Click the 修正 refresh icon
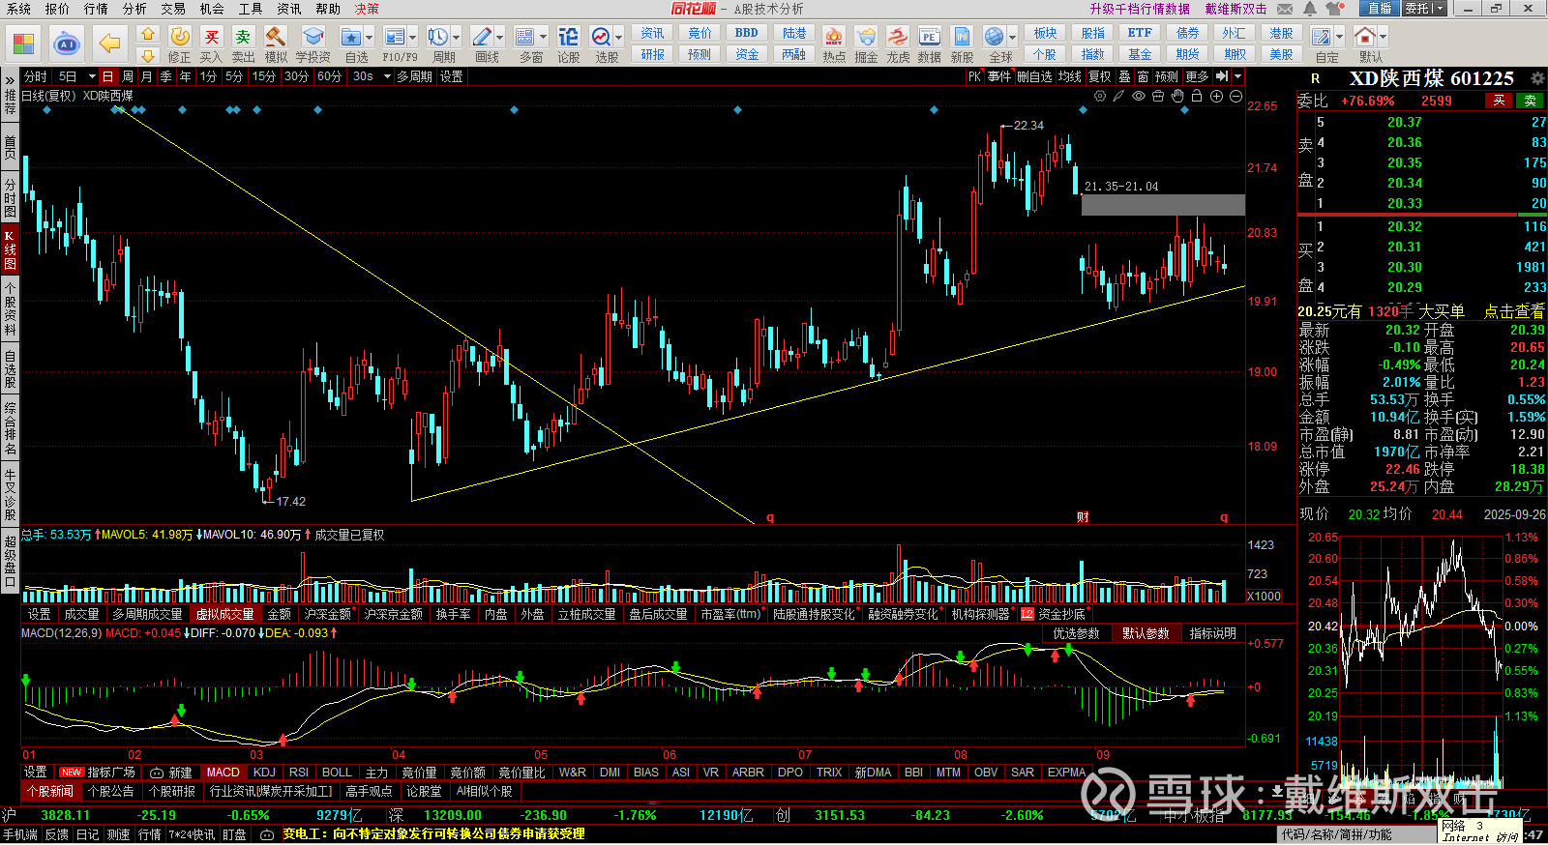The width and height of the screenshot is (1548, 846). point(180,37)
